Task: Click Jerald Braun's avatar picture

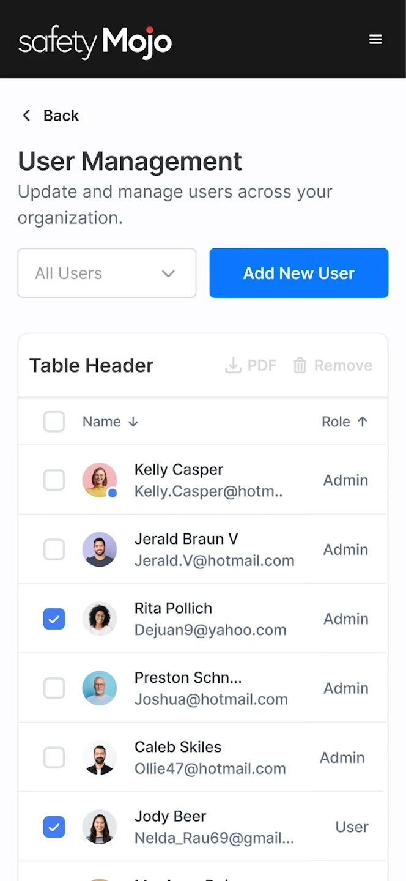Action: click(x=100, y=549)
